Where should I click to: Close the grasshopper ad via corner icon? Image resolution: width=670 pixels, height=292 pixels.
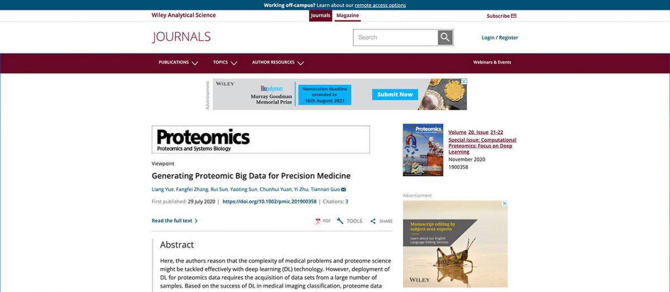504,203
